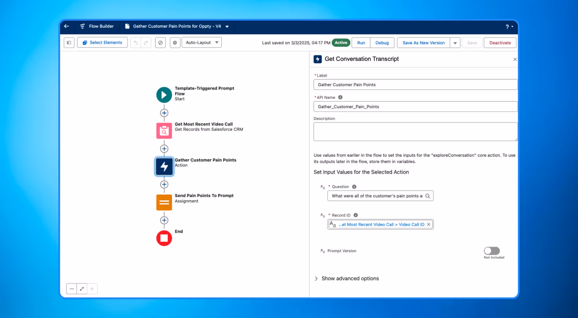Screen dimensions: 578x318
Task: Open the flow version dropdown arrow beside V4
Action: click(x=227, y=27)
